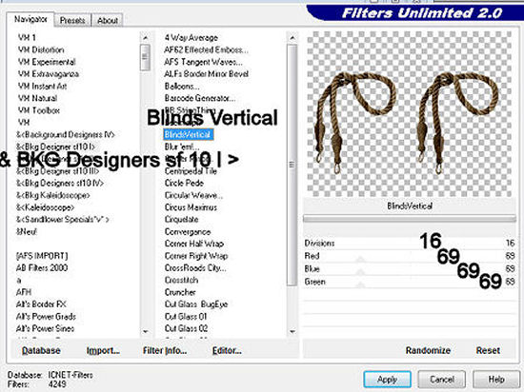Choose the Corner Right Wrap filter
The height and width of the screenshot is (392, 524).
[196, 256]
